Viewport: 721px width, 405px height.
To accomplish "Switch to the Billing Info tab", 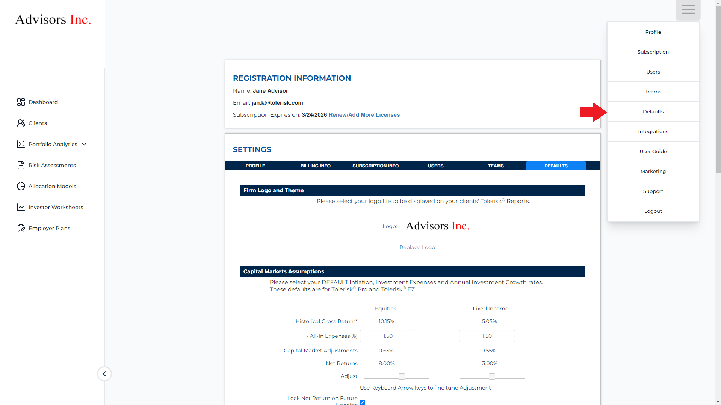I will point(315,166).
